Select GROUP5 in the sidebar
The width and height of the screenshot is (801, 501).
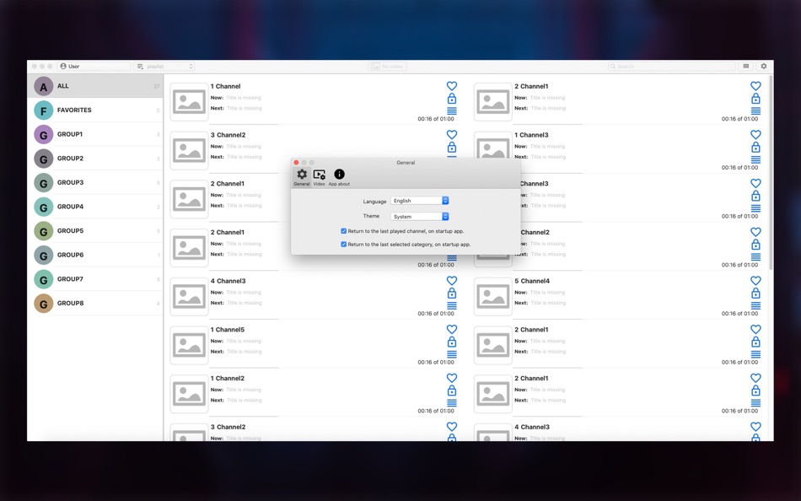[71, 230]
